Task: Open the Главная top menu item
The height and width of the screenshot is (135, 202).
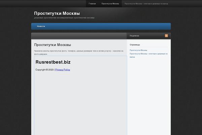Action: [x=92, y=4]
